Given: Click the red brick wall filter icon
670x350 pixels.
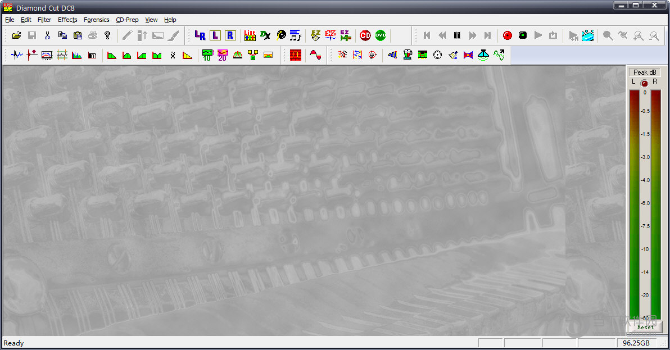Looking at the screenshot, I should point(296,55).
